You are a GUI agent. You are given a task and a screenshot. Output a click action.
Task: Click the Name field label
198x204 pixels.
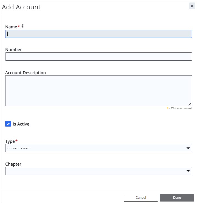[11, 27]
